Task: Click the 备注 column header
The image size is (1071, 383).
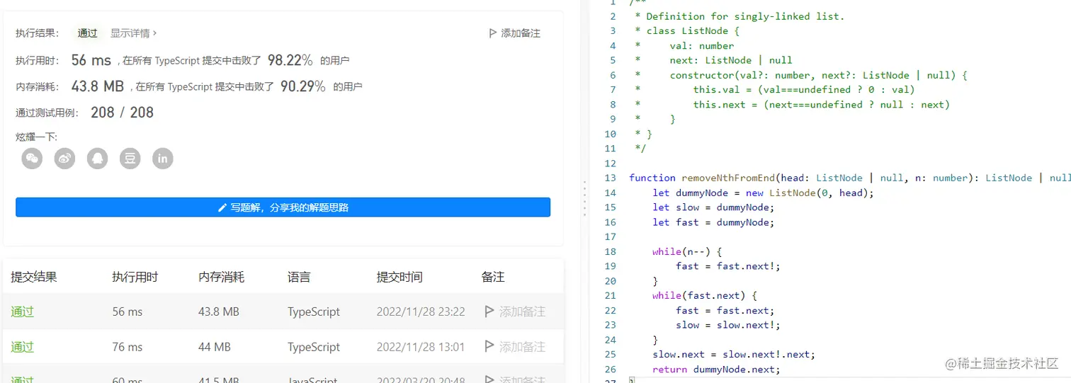Action: coord(493,277)
